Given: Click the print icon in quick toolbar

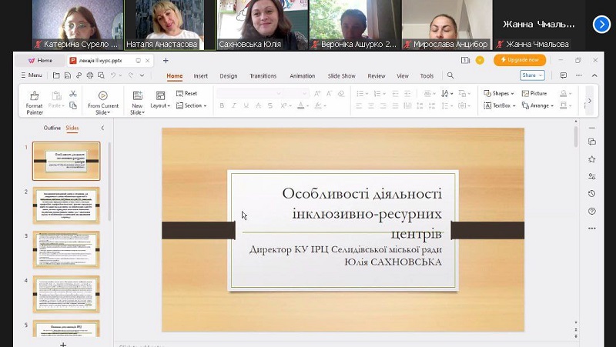Looking at the screenshot, I should click(x=90, y=75).
